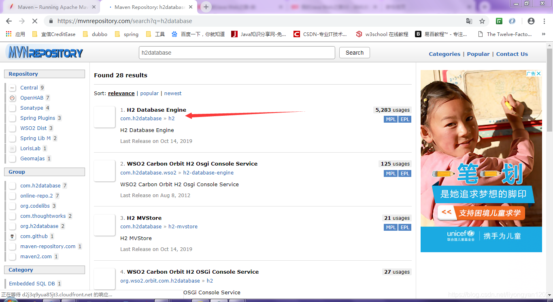Close the Maven Running Apache tab
553x302 pixels.
point(94,7)
